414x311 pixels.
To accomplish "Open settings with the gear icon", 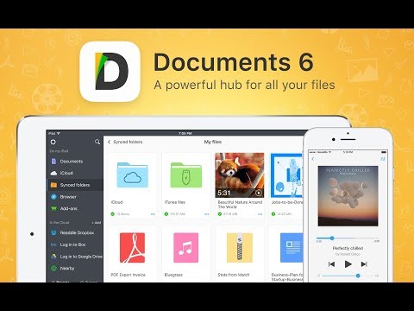I will coord(53,142).
